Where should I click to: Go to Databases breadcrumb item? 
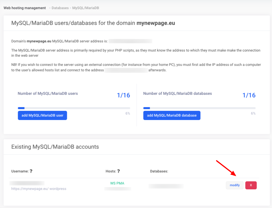(x=60, y=8)
